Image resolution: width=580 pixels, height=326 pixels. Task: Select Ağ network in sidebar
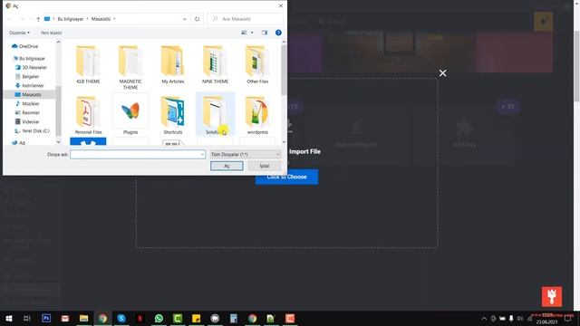click(x=18, y=143)
